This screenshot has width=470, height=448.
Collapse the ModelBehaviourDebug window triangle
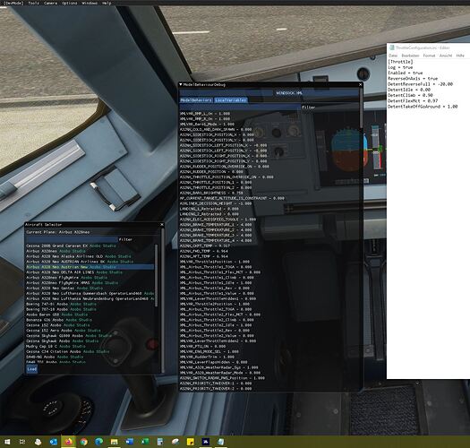tap(181, 85)
